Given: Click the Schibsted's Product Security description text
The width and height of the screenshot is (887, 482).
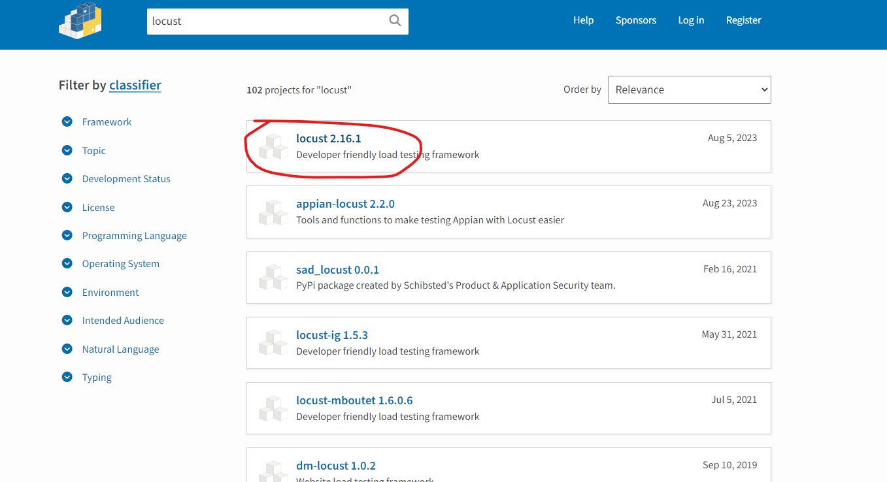Looking at the screenshot, I should coord(456,285).
